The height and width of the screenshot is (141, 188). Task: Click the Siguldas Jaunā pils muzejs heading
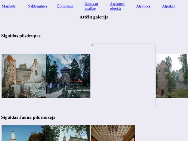coord(28,117)
